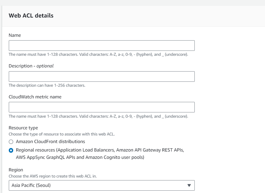Image resolution: width=265 pixels, height=193 pixels.
Task: Click the "Resource type" section label
Action: point(23,128)
